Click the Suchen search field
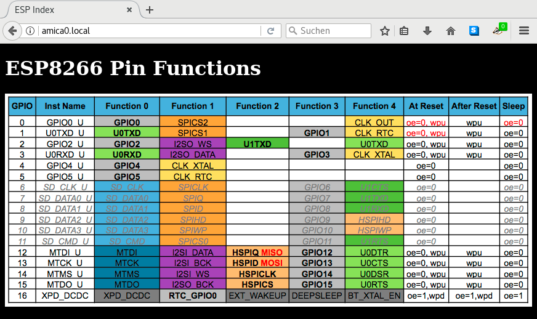 click(x=333, y=31)
